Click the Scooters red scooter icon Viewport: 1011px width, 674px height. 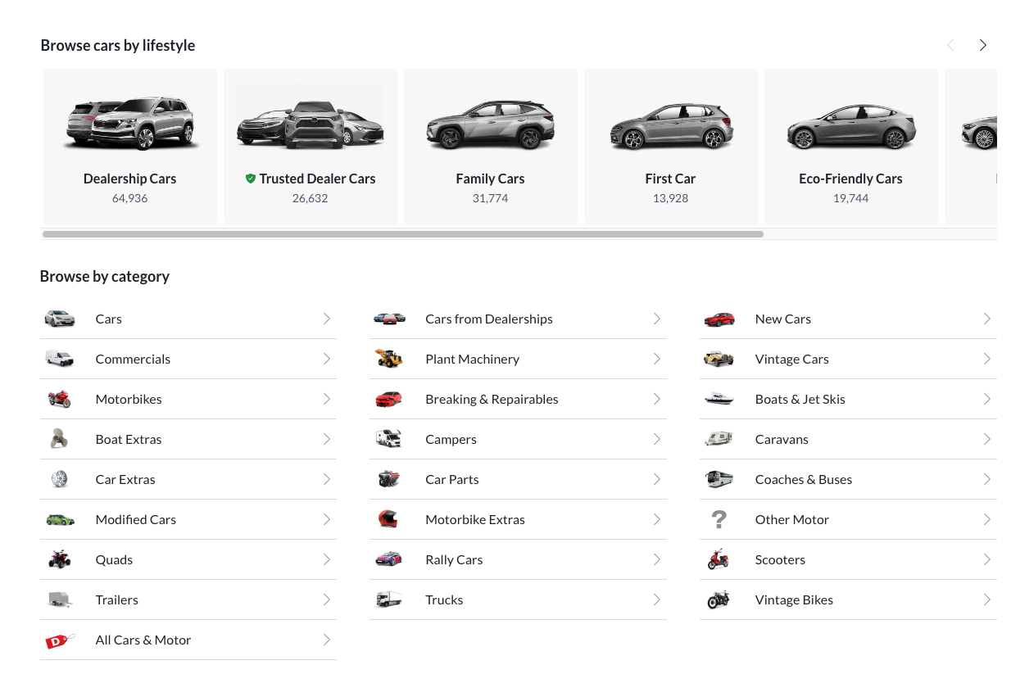pos(719,559)
